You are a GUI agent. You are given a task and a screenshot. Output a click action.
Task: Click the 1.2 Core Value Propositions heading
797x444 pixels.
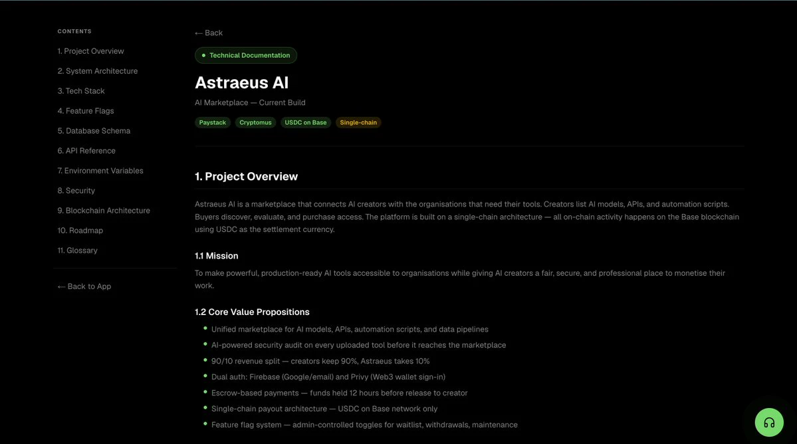coord(252,312)
